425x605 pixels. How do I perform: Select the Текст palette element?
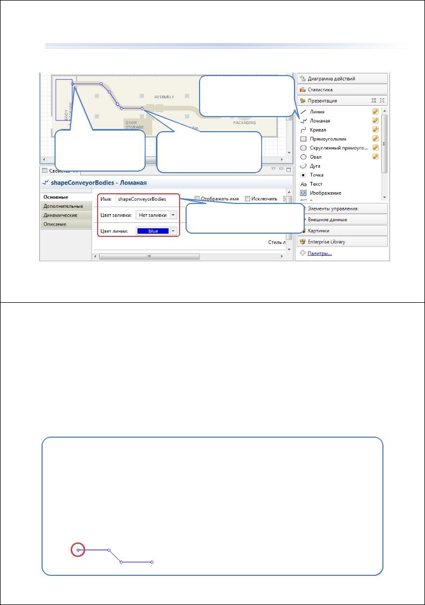pyautogui.click(x=311, y=184)
